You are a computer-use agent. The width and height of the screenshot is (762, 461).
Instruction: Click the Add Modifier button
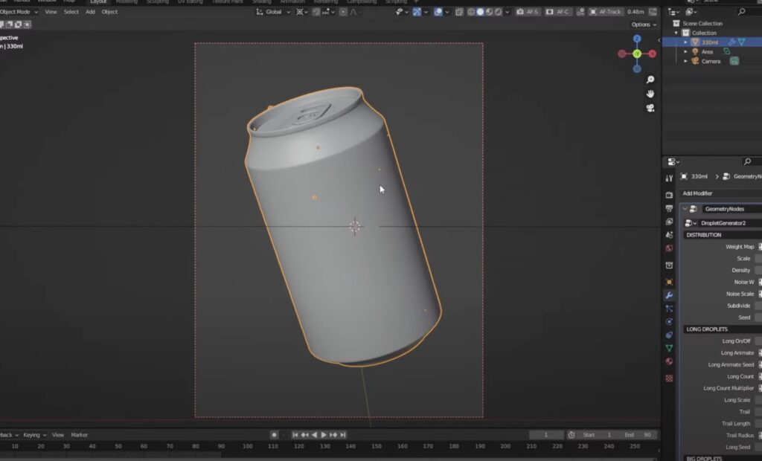coord(720,193)
